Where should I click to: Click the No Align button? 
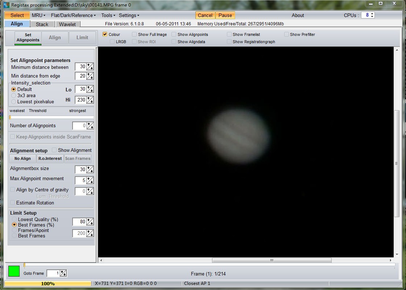22,158
